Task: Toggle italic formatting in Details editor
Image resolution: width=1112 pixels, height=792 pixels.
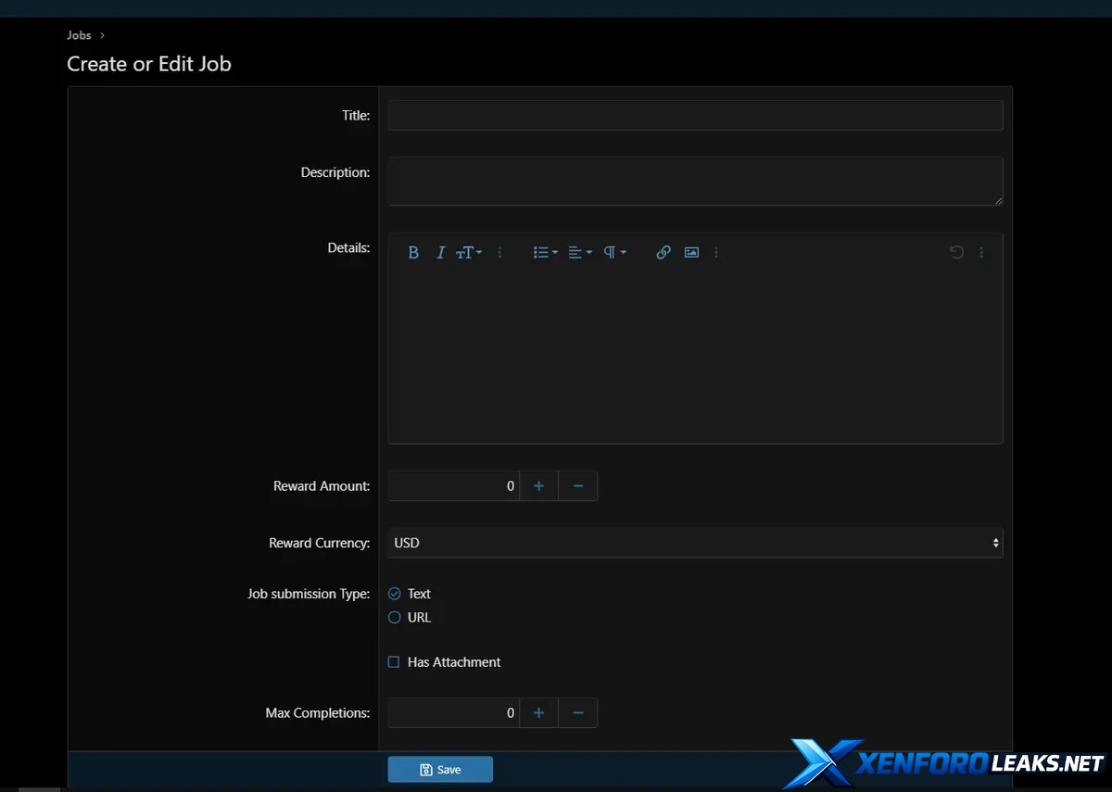Action: pyautogui.click(x=441, y=253)
